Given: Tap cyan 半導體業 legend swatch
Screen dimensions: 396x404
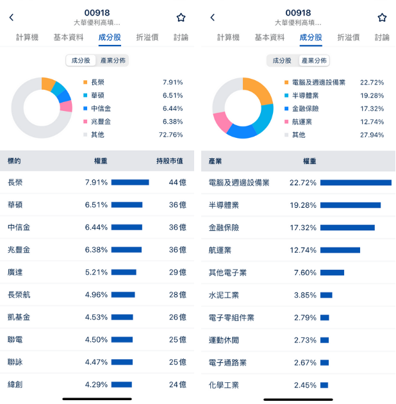Looking at the screenshot, I should [286, 96].
